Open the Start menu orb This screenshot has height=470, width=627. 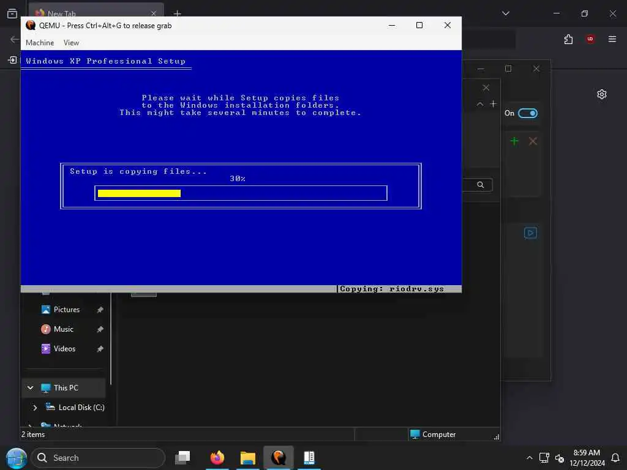pos(16,458)
